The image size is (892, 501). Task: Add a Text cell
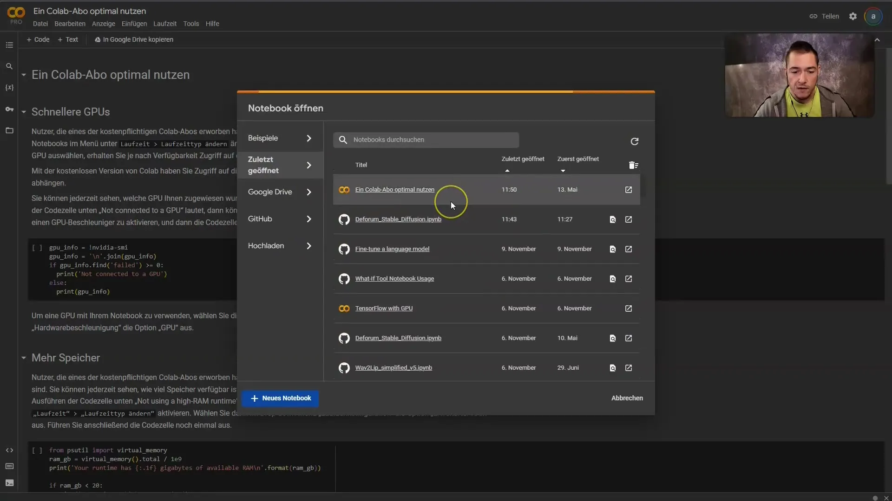(x=68, y=39)
